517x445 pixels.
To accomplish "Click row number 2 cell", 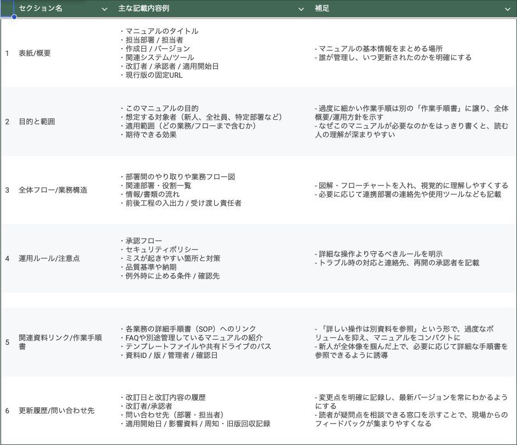I will pos(7,122).
